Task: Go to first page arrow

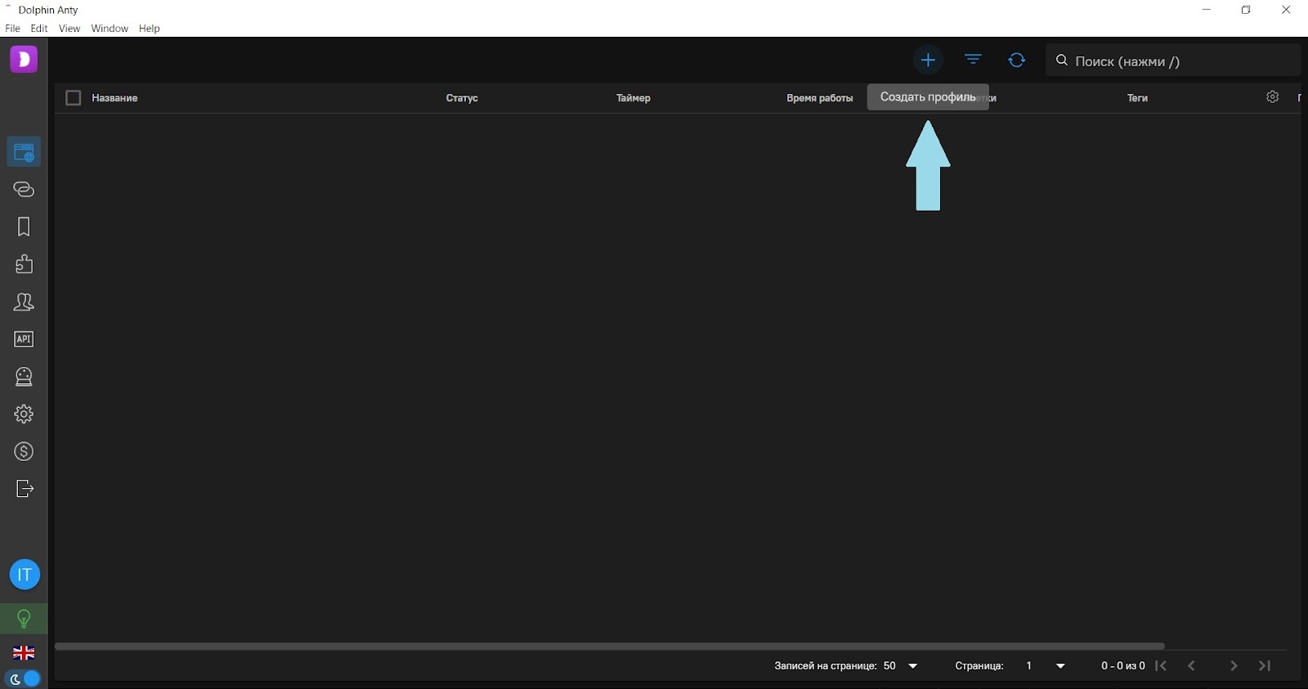Action: click(1161, 666)
